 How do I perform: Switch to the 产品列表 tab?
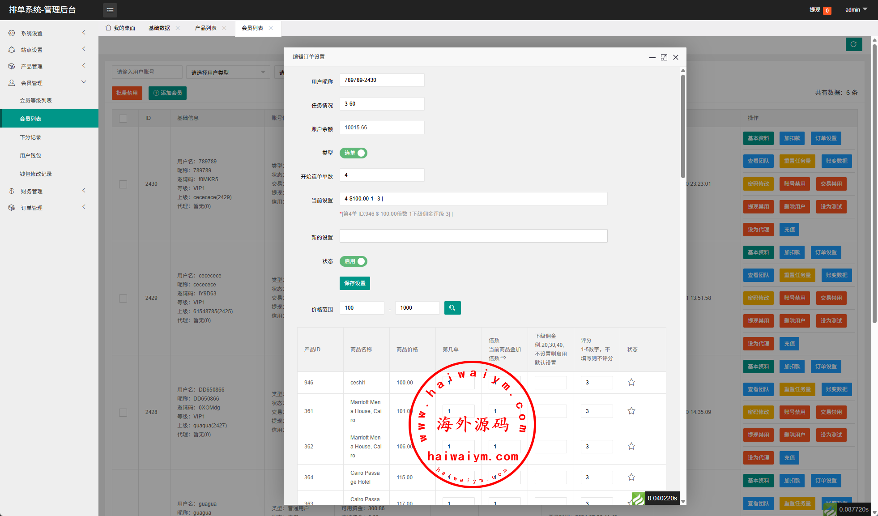(205, 28)
